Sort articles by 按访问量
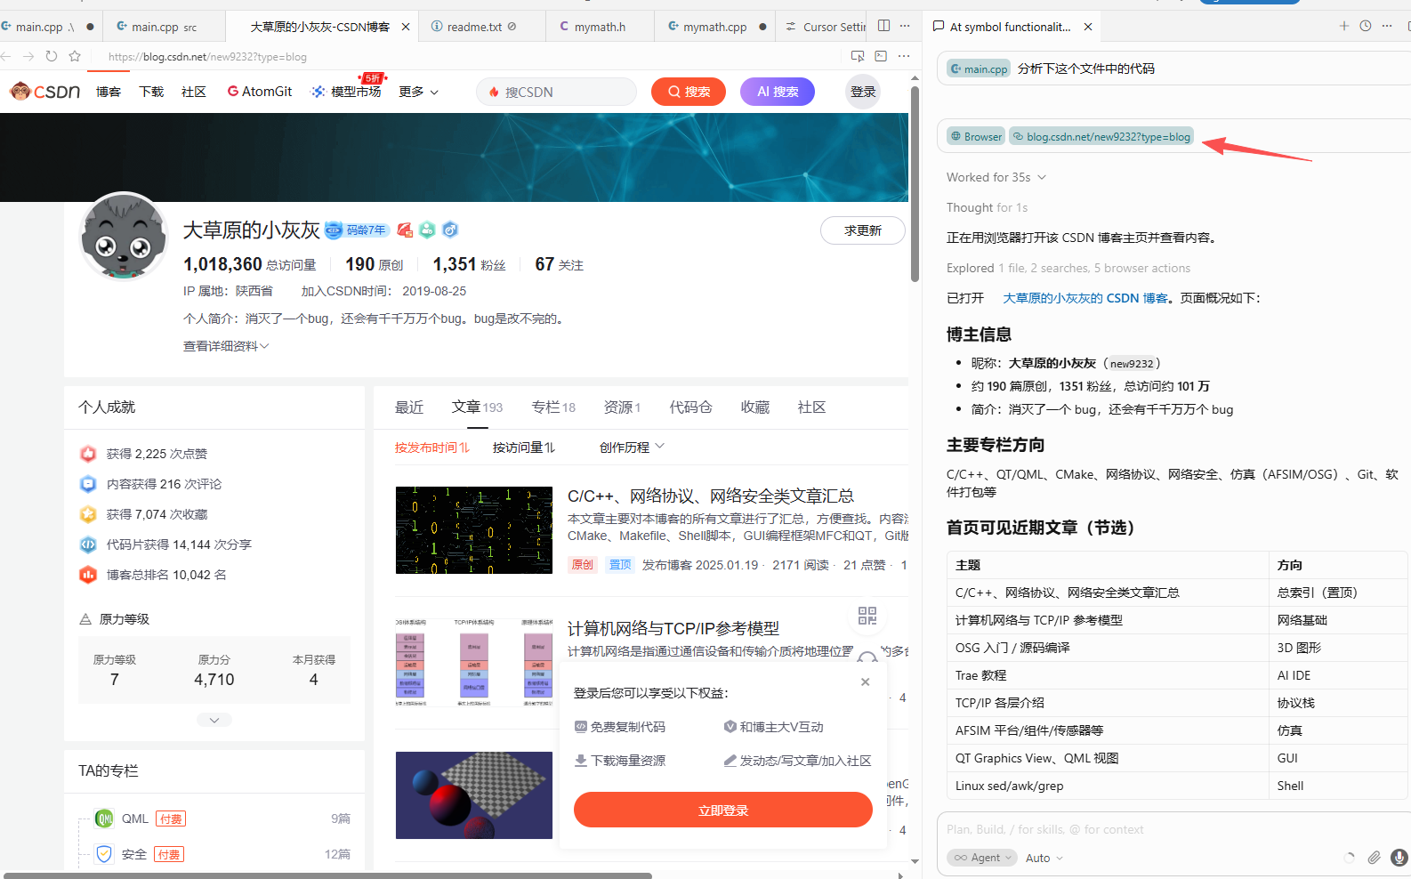 pos(524,448)
